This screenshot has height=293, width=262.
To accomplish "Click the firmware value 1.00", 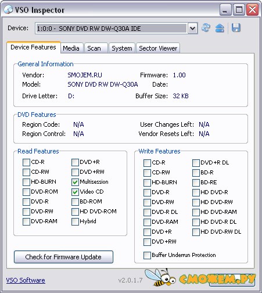I will tap(179, 75).
